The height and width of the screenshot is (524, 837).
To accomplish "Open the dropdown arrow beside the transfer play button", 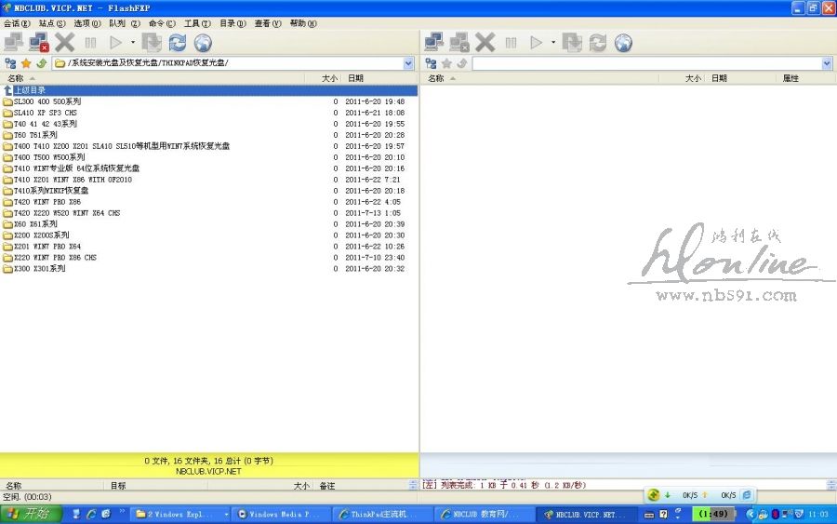I will tap(133, 42).
